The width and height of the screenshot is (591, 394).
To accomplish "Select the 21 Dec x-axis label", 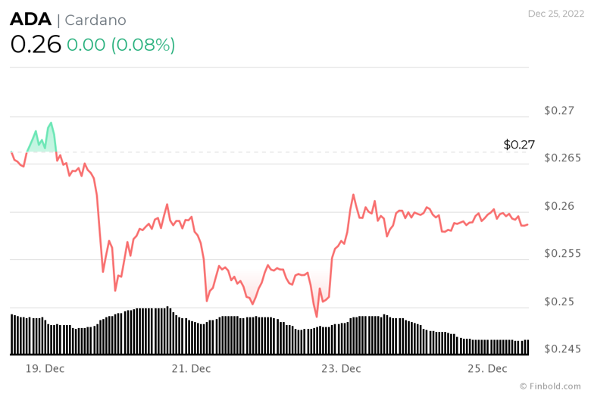I will coord(191,369).
